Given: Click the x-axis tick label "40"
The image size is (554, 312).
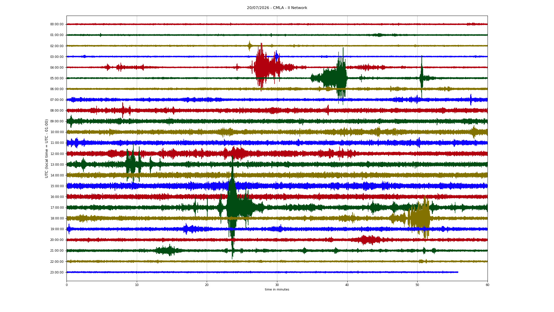Looking at the screenshot, I should (x=347, y=285).
